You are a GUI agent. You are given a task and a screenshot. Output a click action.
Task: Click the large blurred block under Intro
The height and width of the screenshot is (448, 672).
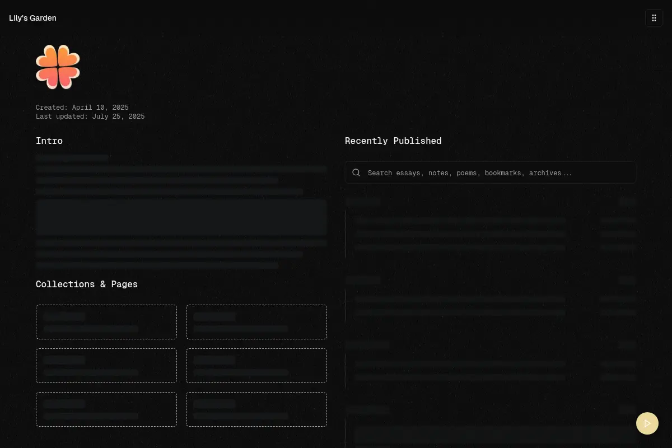pos(181,217)
